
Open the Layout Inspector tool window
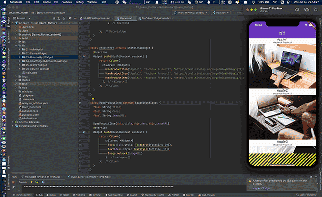(x=306, y=195)
